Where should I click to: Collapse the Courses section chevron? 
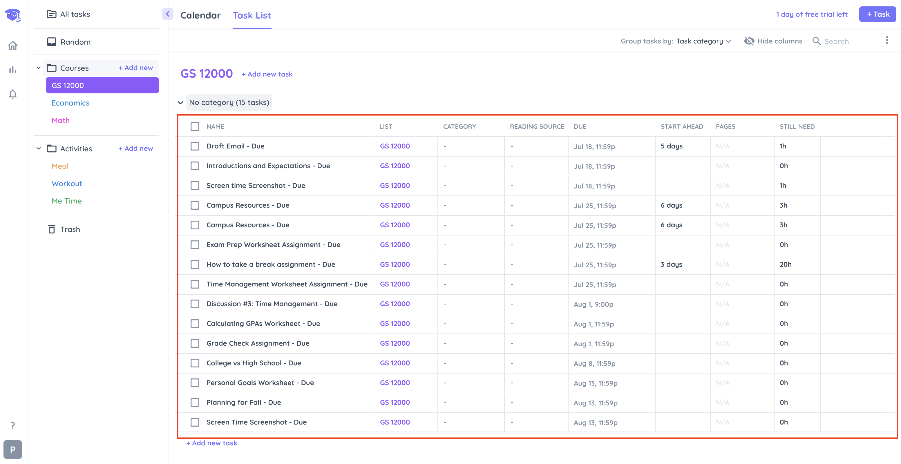coord(39,68)
